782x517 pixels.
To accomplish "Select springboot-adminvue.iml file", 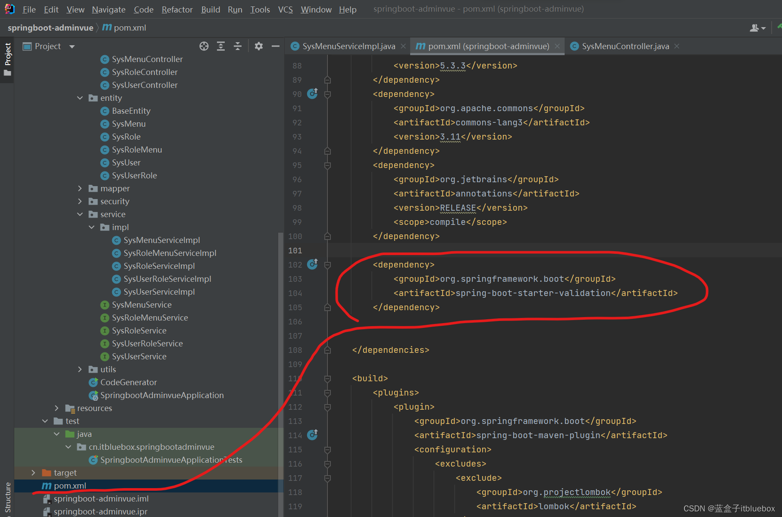I will pyautogui.click(x=101, y=498).
